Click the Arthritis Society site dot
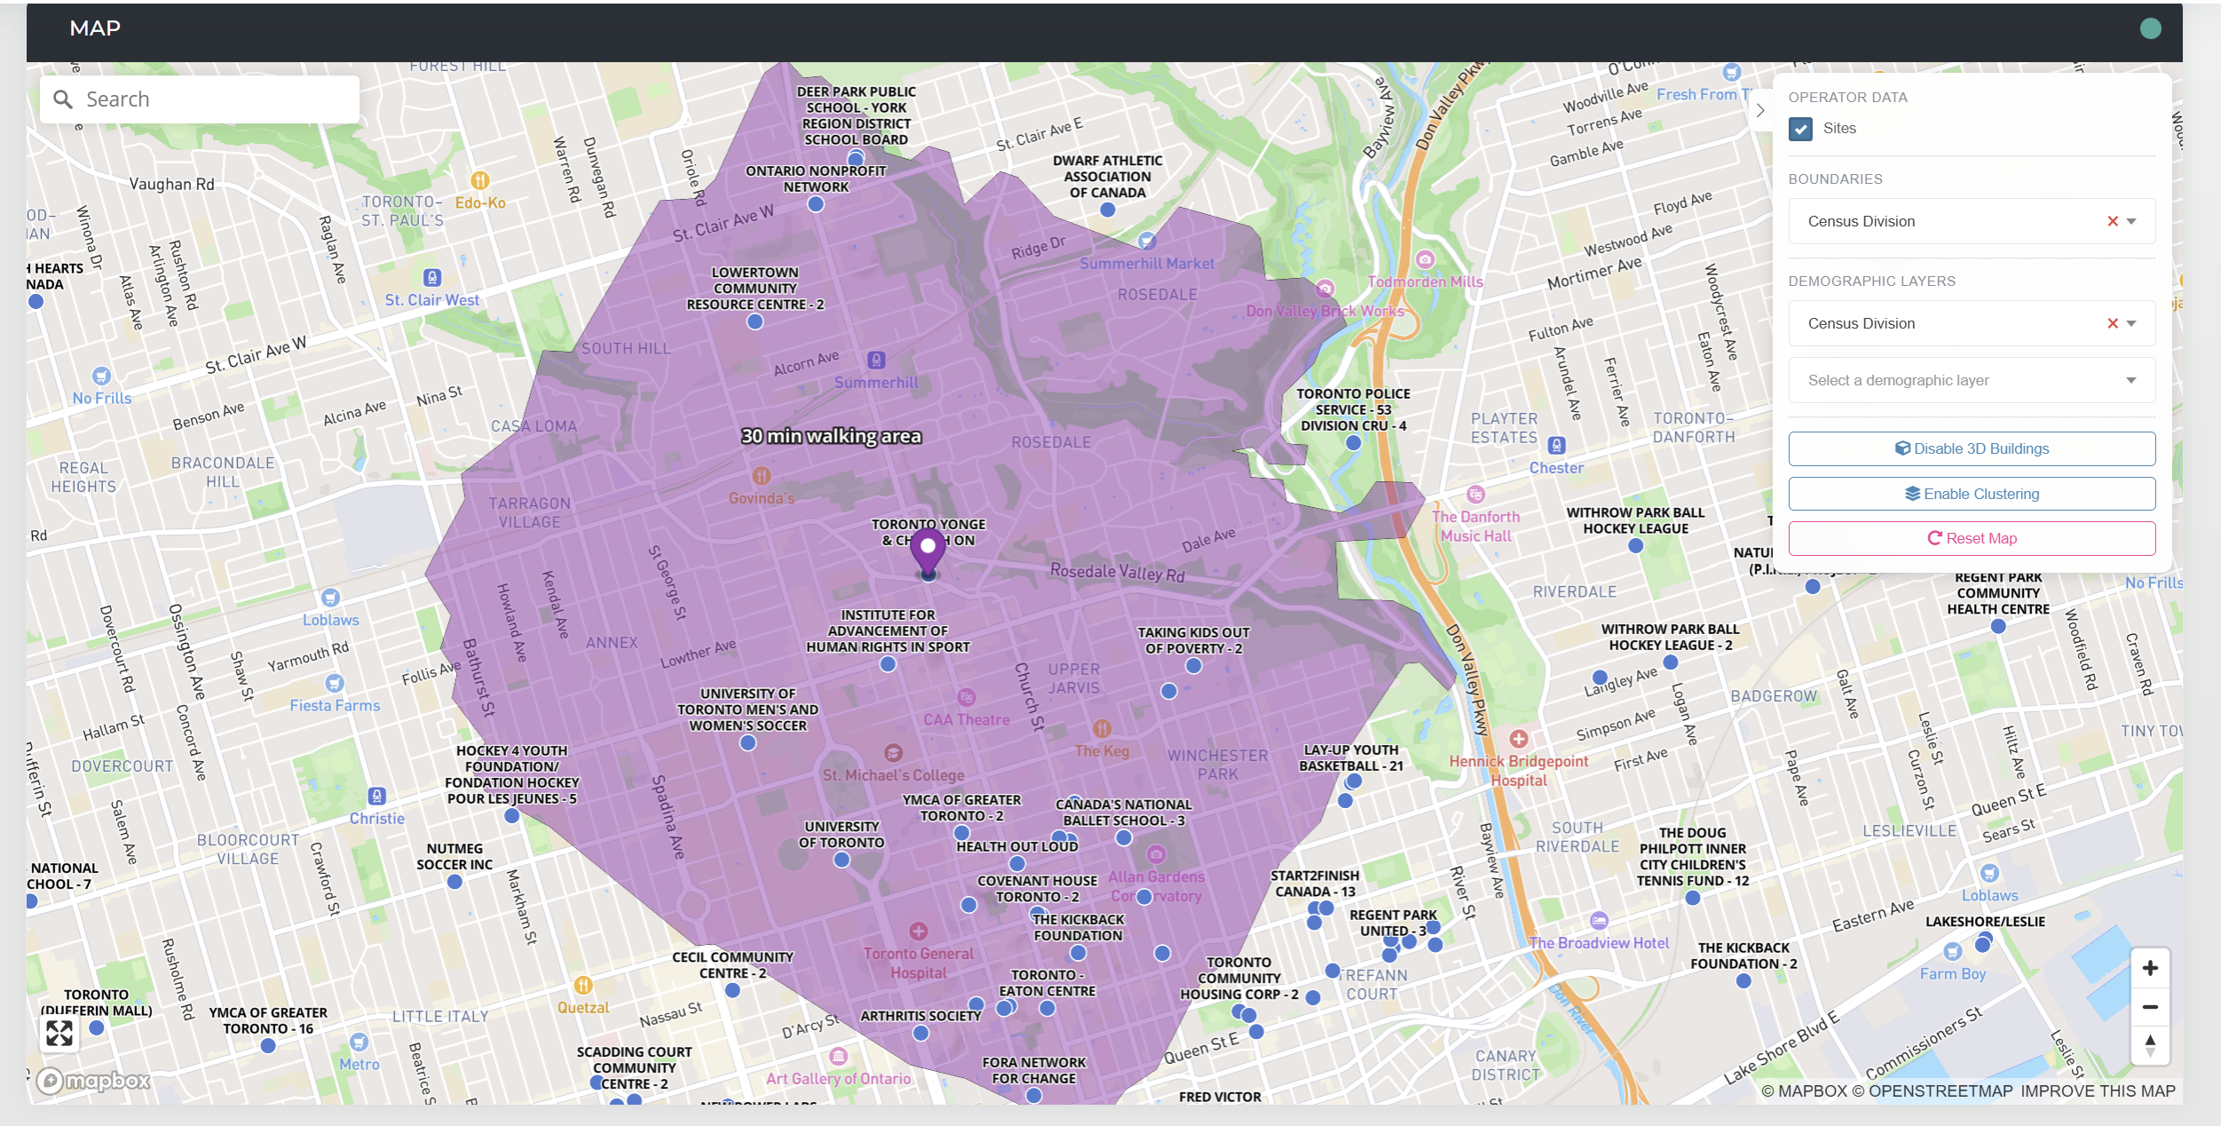This screenshot has width=2221, height=1126. pos(921,1033)
